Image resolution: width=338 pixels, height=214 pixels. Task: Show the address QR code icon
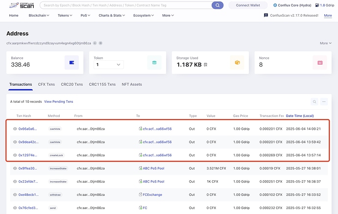click(100, 43)
